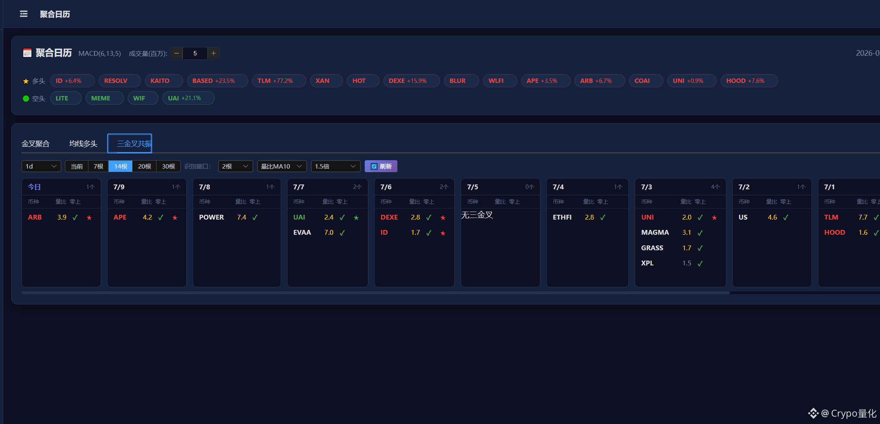
Task: Focus the 成交量 input field showing 5
Action: tap(195, 53)
